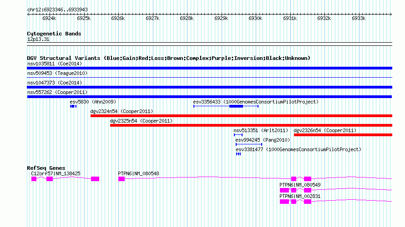Click the 6930k ruler tick label
The height and width of the screenshot is (227, 405).
pos(255,18)
